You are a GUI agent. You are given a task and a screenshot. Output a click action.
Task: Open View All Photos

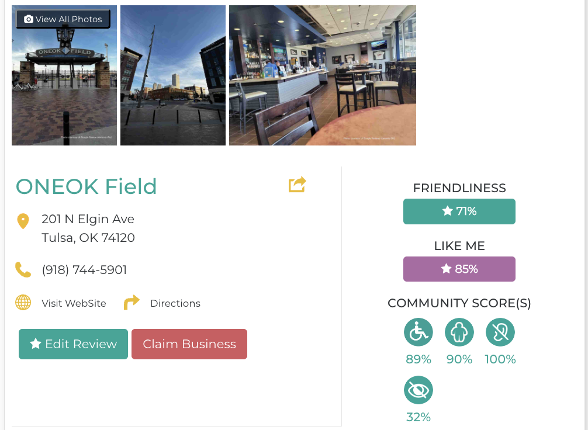coord(63,19)
